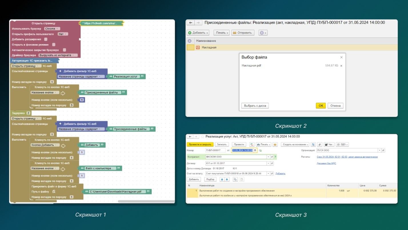Viewport: 408px width, 230px height.
Task: Open the Печать menu in Присоединенные файлы
Action: 221,33
